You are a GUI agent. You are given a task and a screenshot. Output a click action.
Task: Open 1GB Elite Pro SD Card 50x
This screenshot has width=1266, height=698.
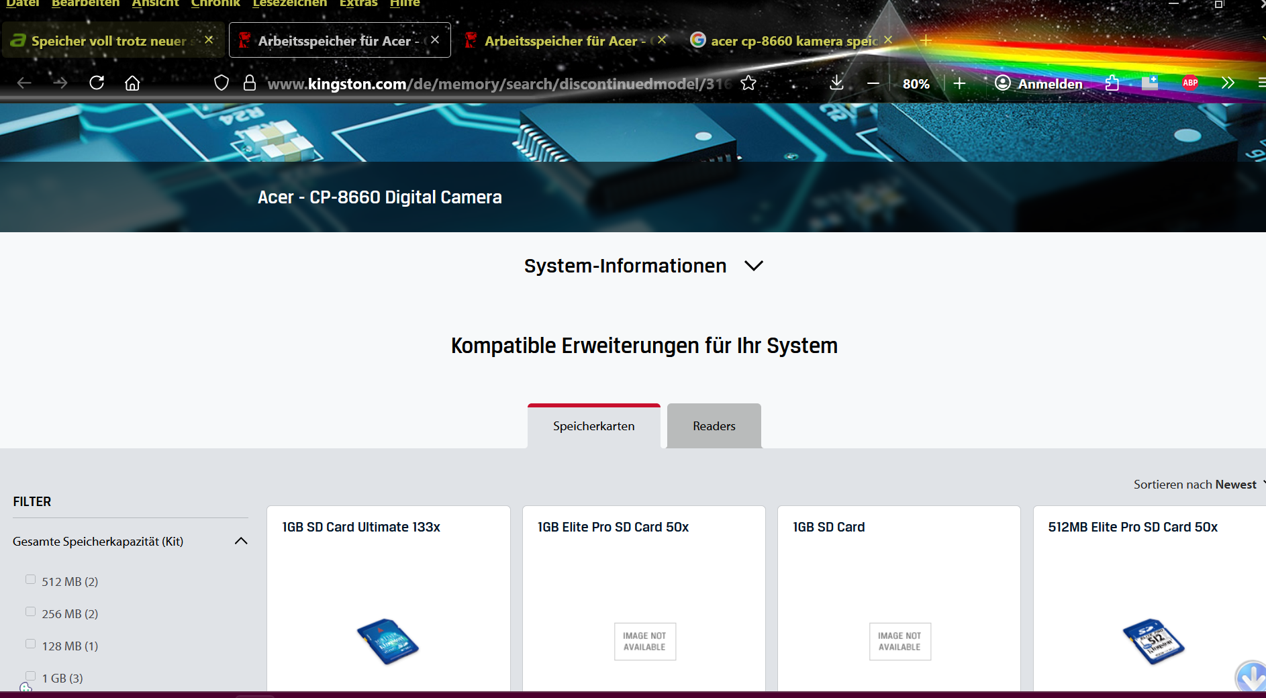point(613,527)
